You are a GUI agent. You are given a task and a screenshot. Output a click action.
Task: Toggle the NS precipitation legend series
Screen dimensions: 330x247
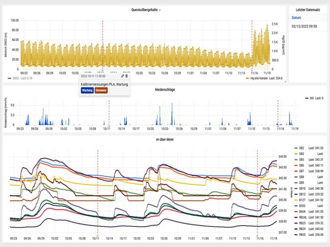pos(312,98)
